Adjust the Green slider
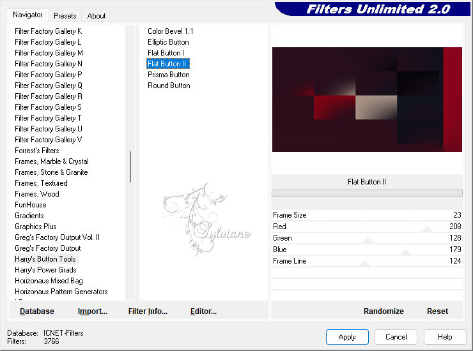This screenshot has height=351, width=473. [367, 238]
